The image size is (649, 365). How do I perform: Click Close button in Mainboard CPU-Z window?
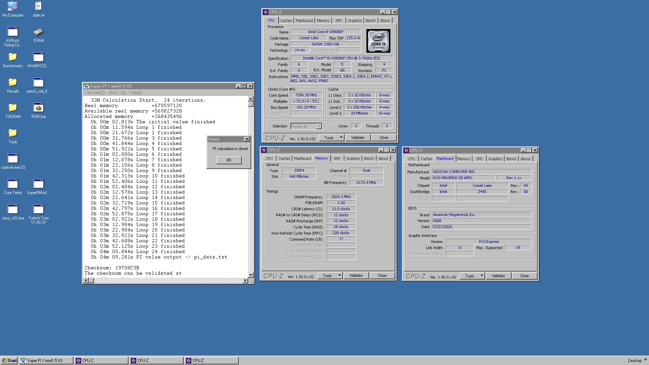(524, 276)
